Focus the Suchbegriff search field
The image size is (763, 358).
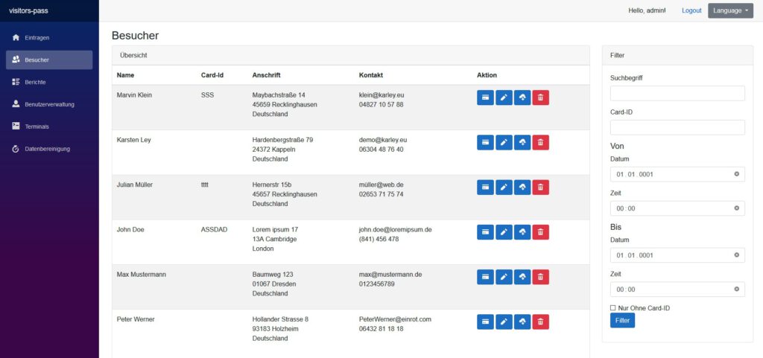coord(677,93)
